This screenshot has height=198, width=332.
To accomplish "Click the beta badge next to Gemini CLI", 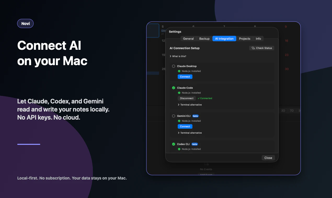I will click(196, 116).
